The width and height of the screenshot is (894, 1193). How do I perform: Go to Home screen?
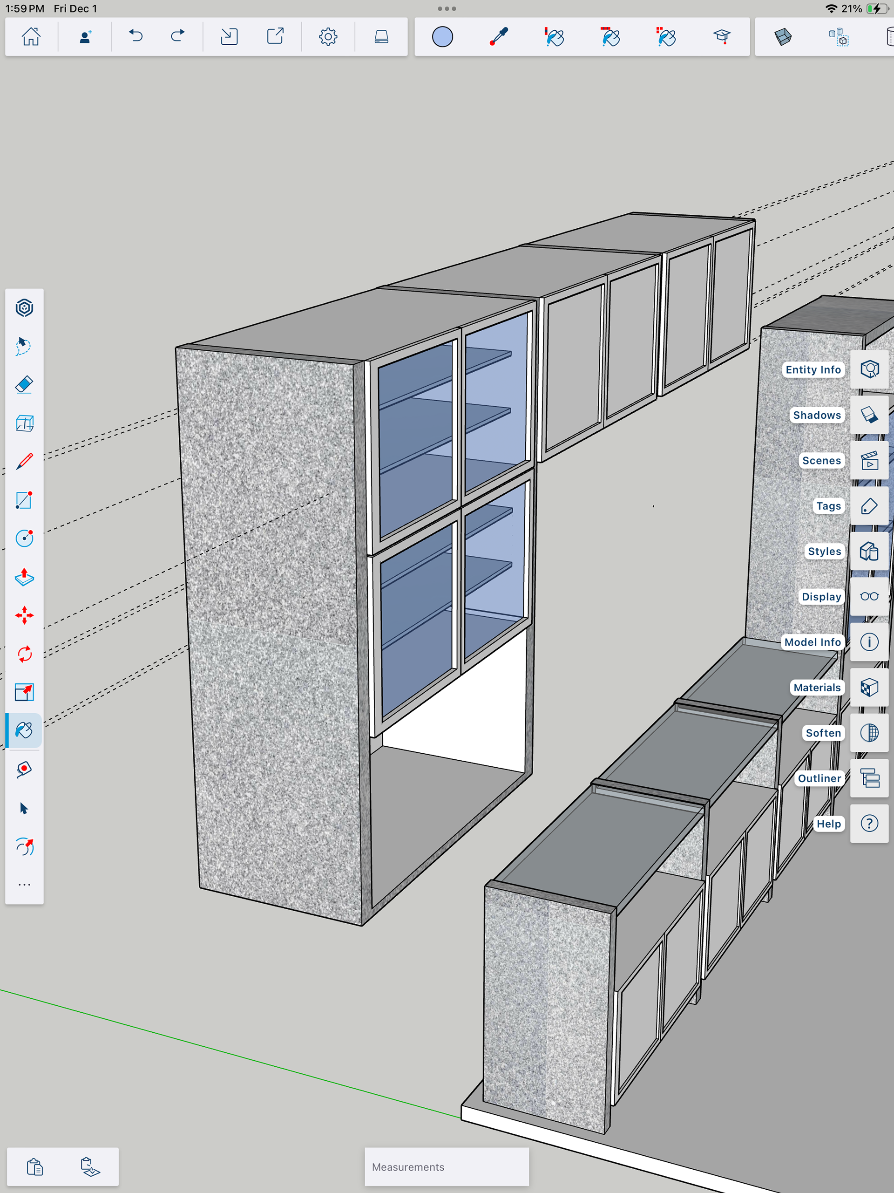click(31, 37)
